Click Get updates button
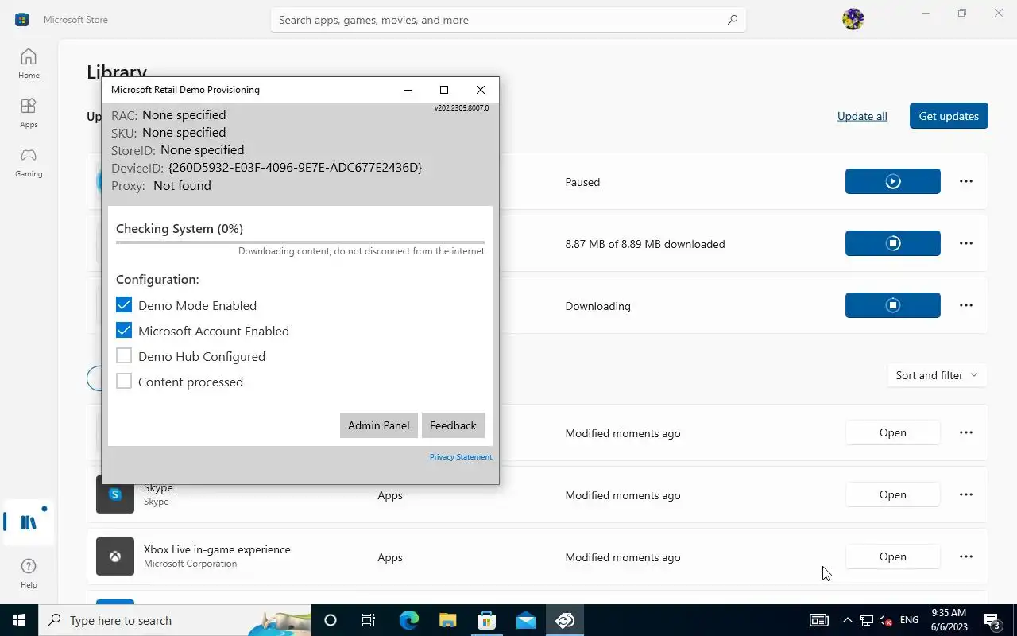Screen dimensions: 1017x636 click(x=949, y=116)
